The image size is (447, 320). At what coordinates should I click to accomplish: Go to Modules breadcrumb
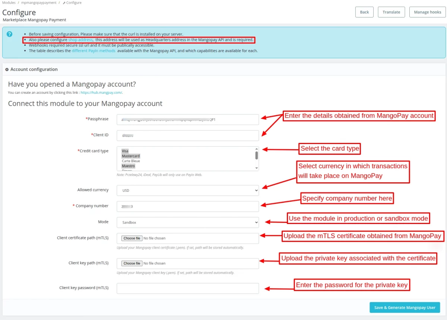click(9, 3)
